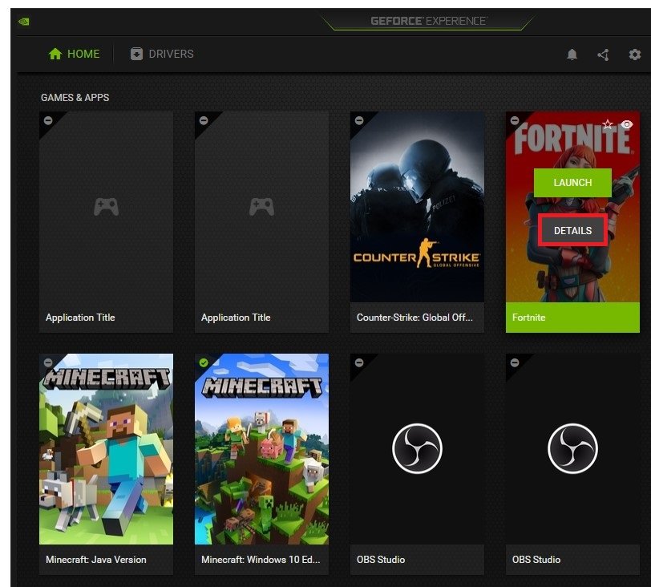The width and height of the screenshot is (651, 587).
Task: Launch Fortnite with the green button
Action: (x=572, y=183)
